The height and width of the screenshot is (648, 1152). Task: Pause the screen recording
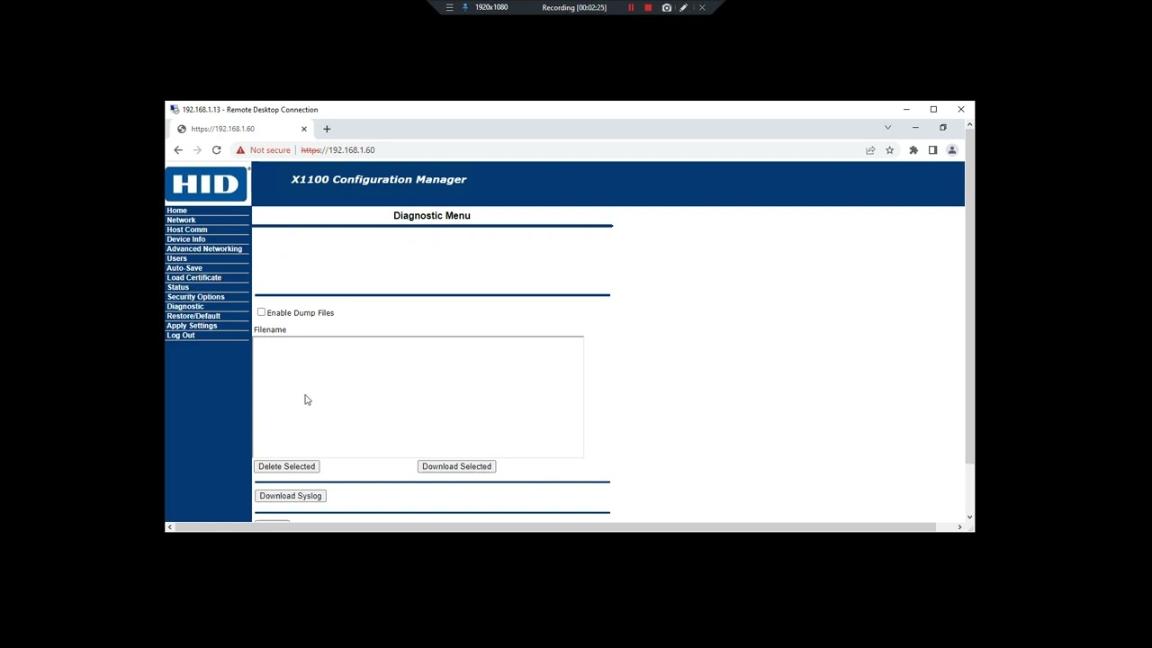click(x=631, y=7)
